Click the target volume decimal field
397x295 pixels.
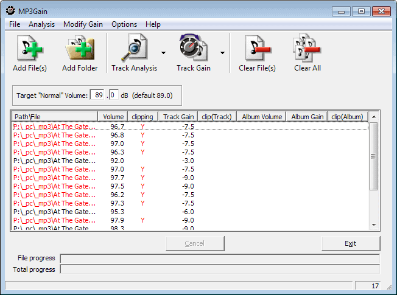tap(114, 95)
